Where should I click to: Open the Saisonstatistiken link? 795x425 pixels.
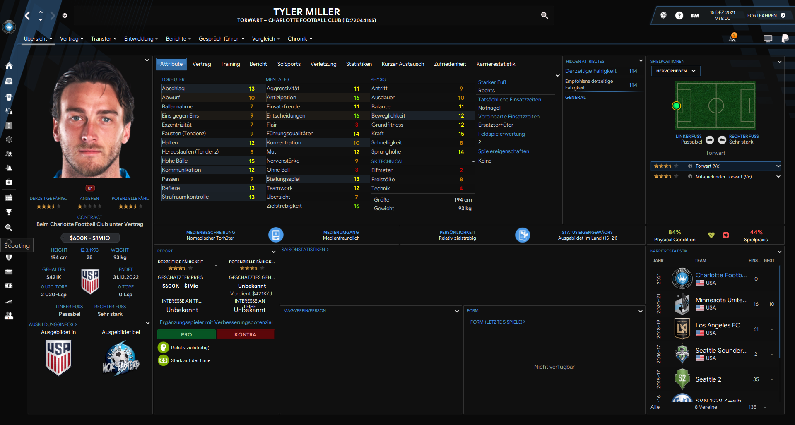[305, 250]
